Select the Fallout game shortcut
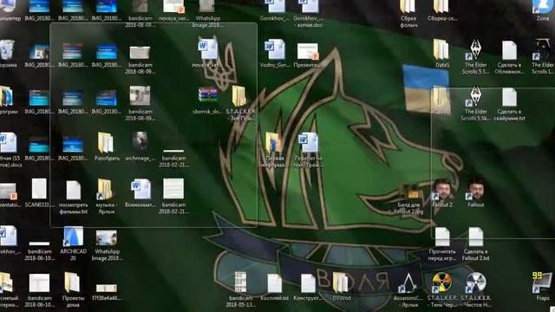 (475, 193)
